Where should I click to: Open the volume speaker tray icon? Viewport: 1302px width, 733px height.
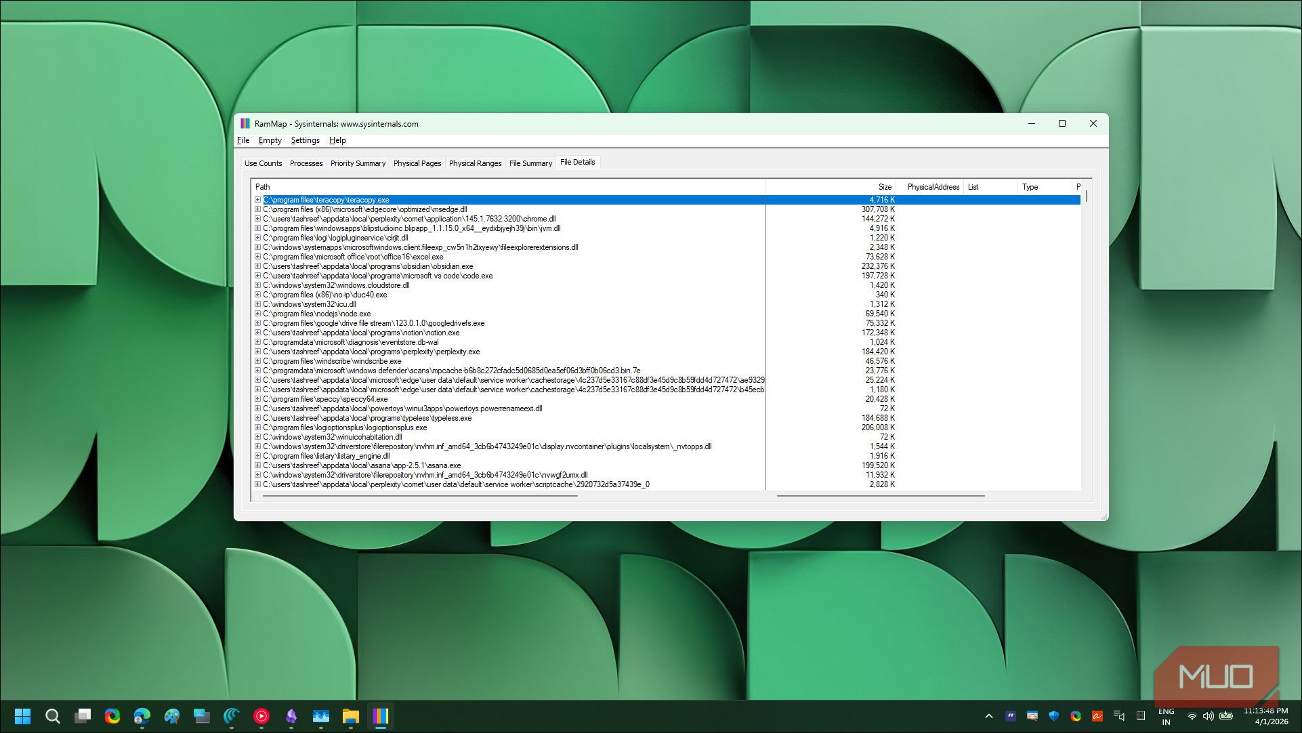[x=1209, y=716]
